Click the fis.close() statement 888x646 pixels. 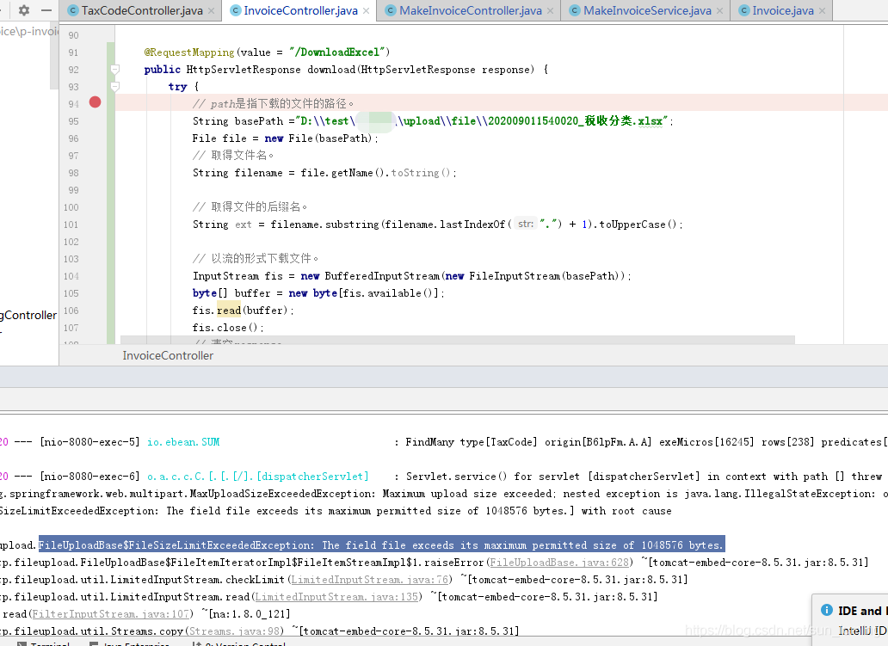(x=228, y=327)
